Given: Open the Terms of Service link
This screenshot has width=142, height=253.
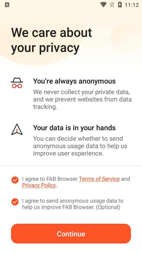Looking at the screenshot, I should pos(99,179).
